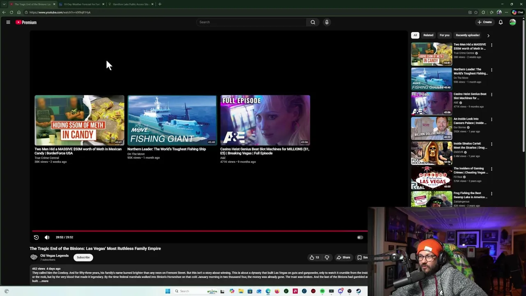Like the video with thumbs up
This screenshot has width=526, height=296.
314,257
